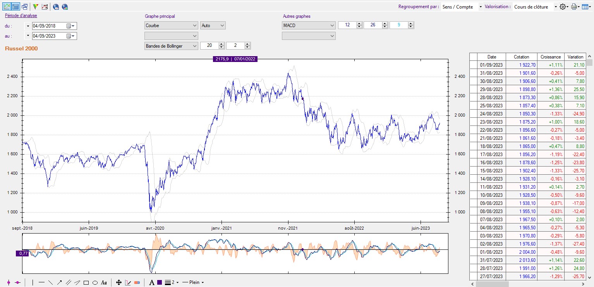This screenshot has height=287, width=594.
Task: Select the vertical line drawing tool
Action: pos(33,282)
